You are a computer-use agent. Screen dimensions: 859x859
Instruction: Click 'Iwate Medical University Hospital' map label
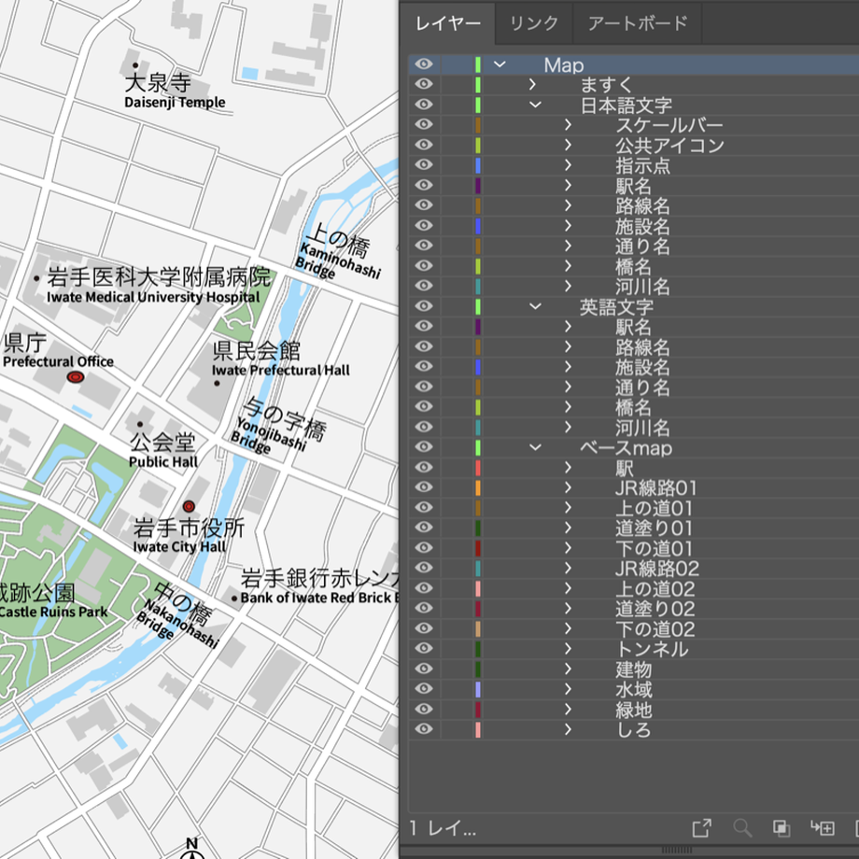click(153, 297)
